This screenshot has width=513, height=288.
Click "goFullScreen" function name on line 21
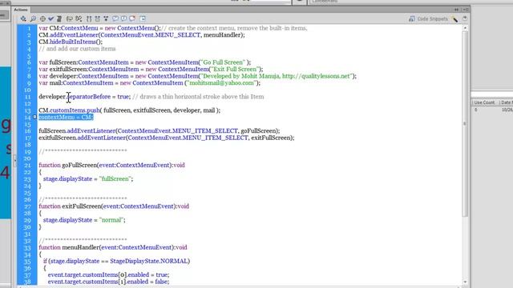pyautogui.click(x=79, y=165)
